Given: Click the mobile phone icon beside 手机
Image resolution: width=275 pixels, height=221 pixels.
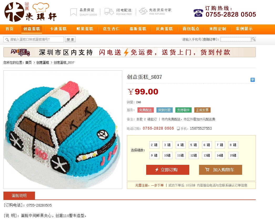Looking at the screenshot, I should [178, 129].
